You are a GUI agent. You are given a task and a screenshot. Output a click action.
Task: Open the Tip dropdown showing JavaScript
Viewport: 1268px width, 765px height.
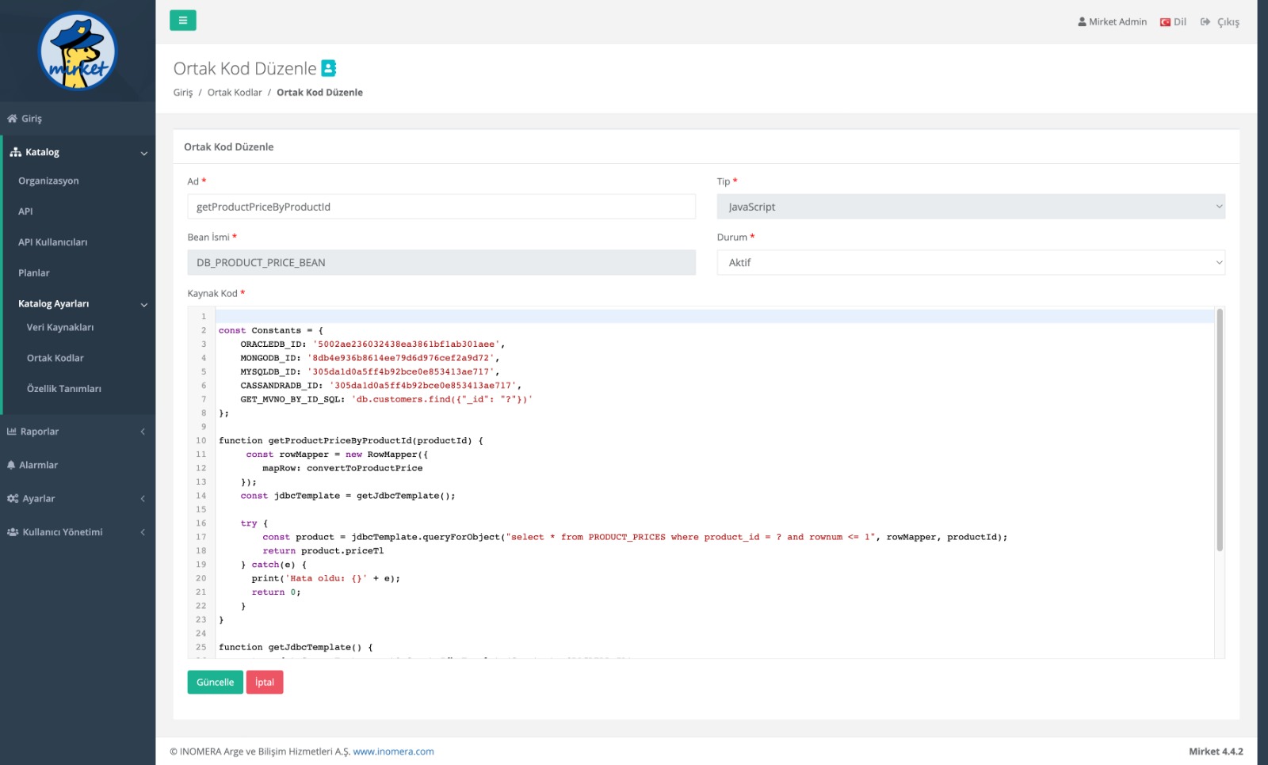971,207
